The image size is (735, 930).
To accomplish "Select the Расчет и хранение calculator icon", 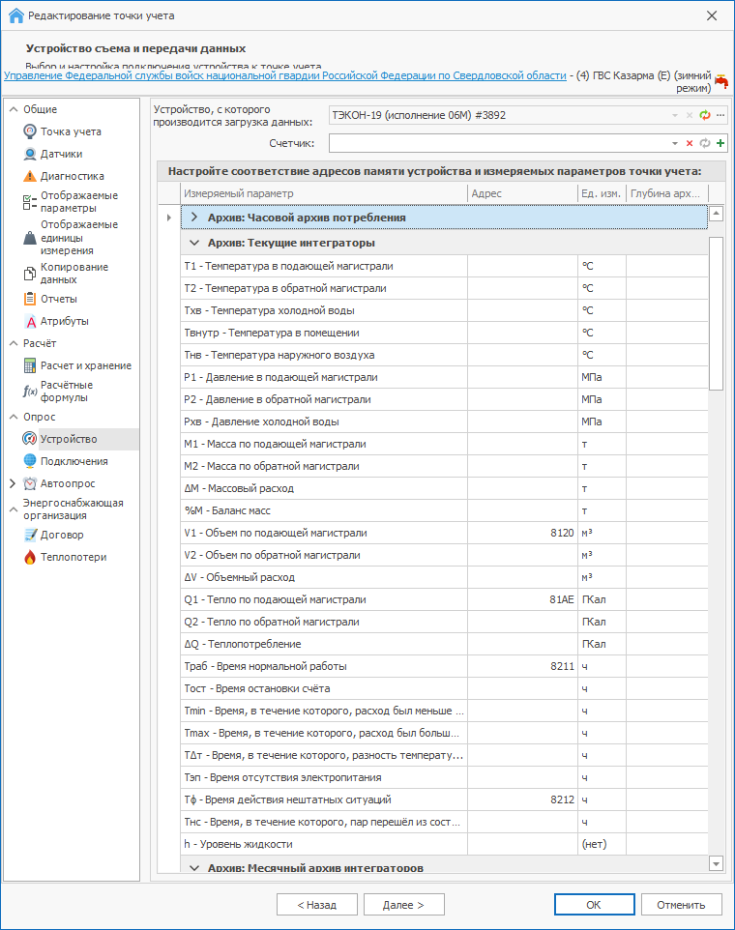I will tap(30, 365).
